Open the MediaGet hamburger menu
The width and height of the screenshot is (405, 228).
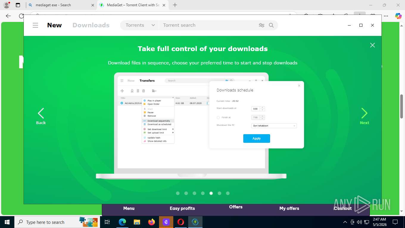[x=35, y=25]
